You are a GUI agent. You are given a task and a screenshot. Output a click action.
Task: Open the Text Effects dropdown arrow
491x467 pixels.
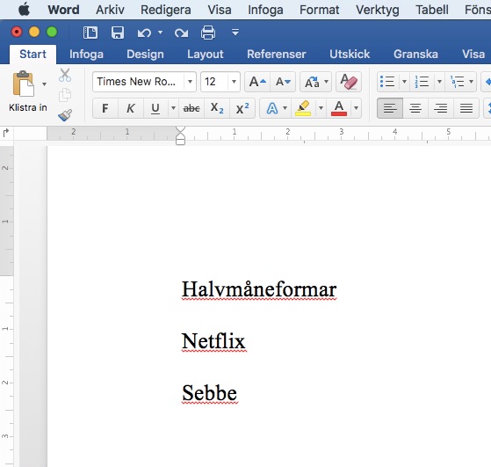point(285,108)
